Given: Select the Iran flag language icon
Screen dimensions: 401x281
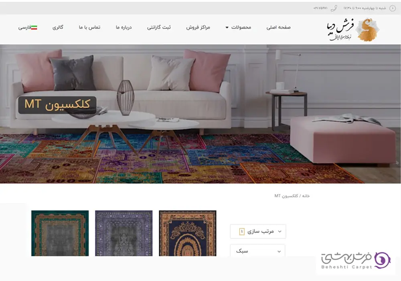Looking at the screenshot, I should point(34,27).
